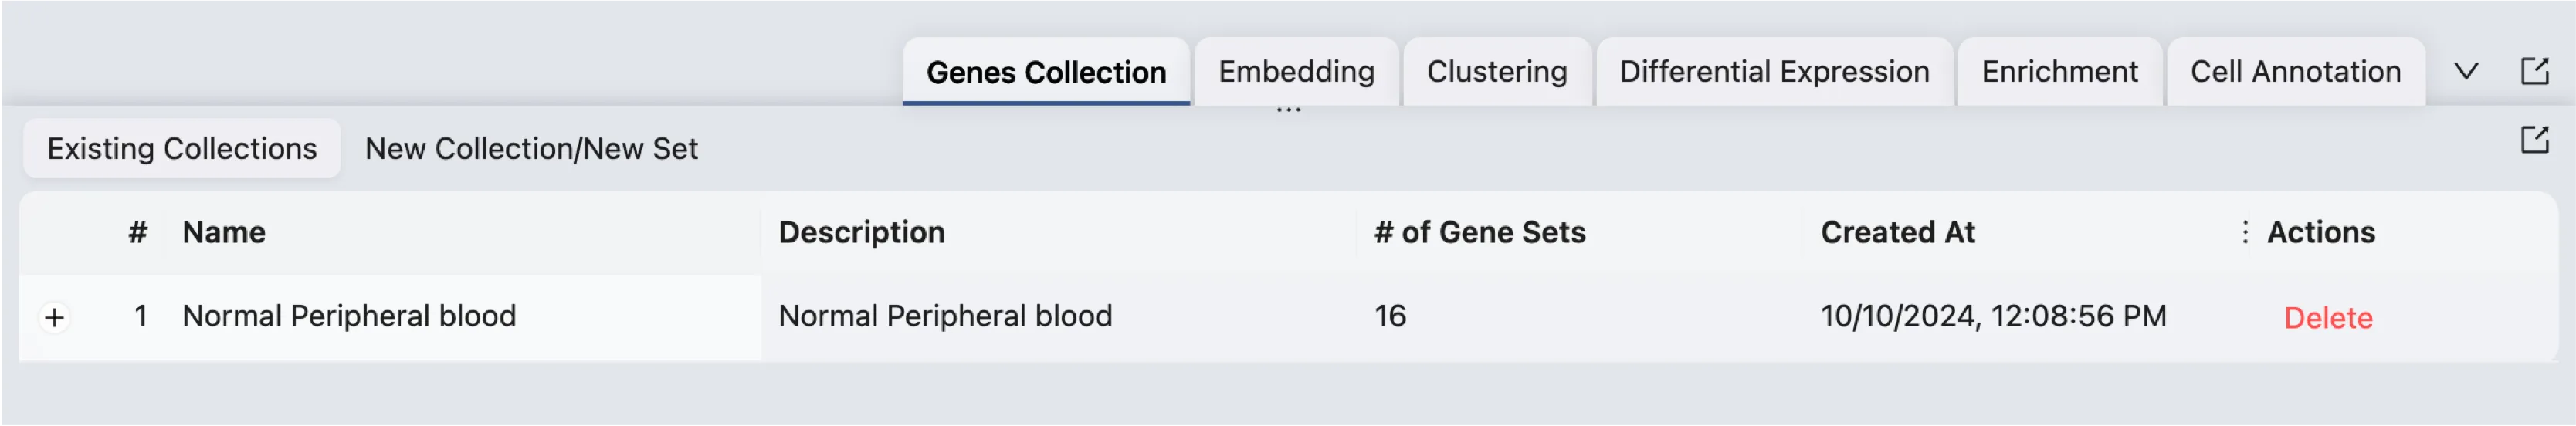Click the Name column header
Image resolution: width=2576 pixels, height=426 pixels.
(224, 232)
